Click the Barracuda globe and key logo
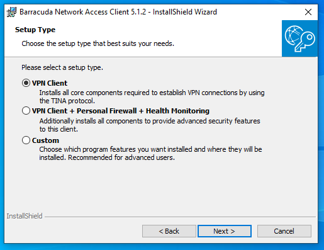 click(299, 38)
